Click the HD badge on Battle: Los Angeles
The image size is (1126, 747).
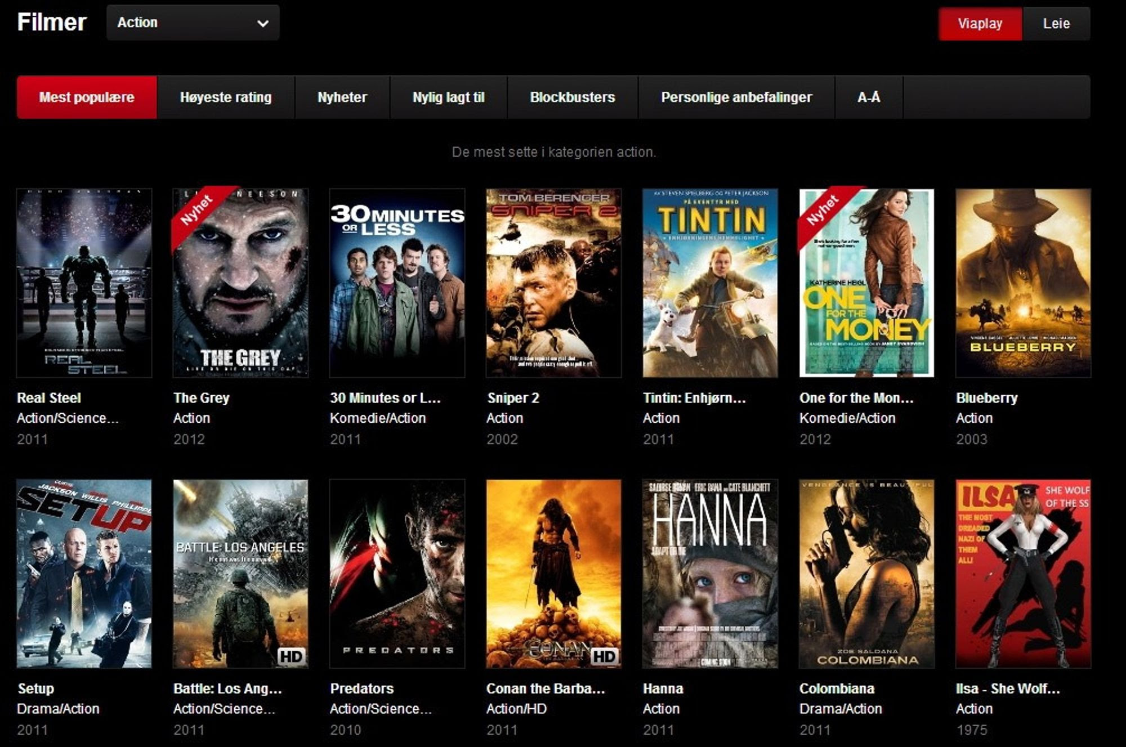291,656
